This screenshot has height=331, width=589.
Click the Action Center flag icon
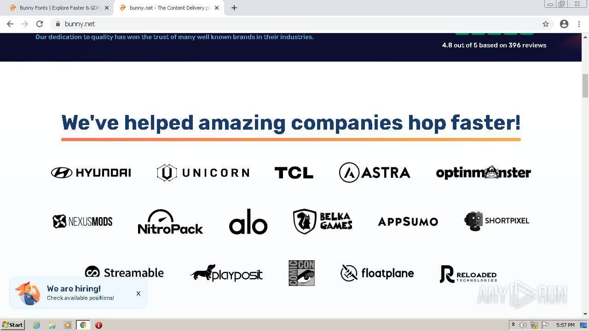coord(546,325)
